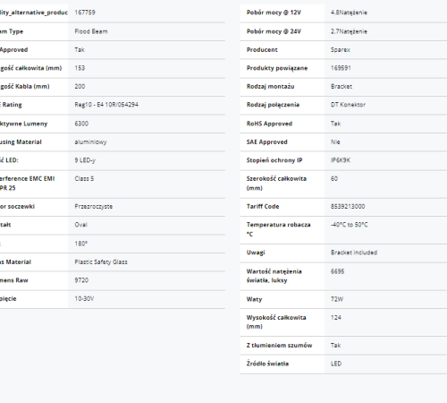Image resolution: width=447 pixels, height=403 pixels.
Task: Click the Źródło światła LED value
Action: click(336, 364)
